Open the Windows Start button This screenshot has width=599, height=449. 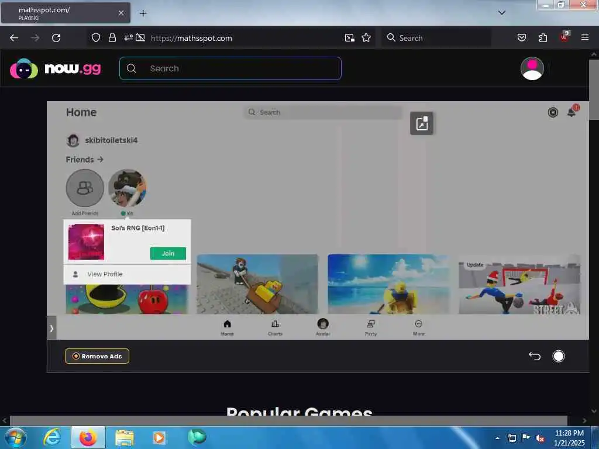16,437
